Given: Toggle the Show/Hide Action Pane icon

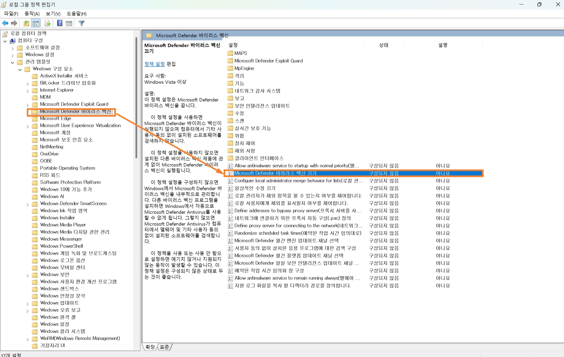Looking at the screenshot, I should point(69,23).
